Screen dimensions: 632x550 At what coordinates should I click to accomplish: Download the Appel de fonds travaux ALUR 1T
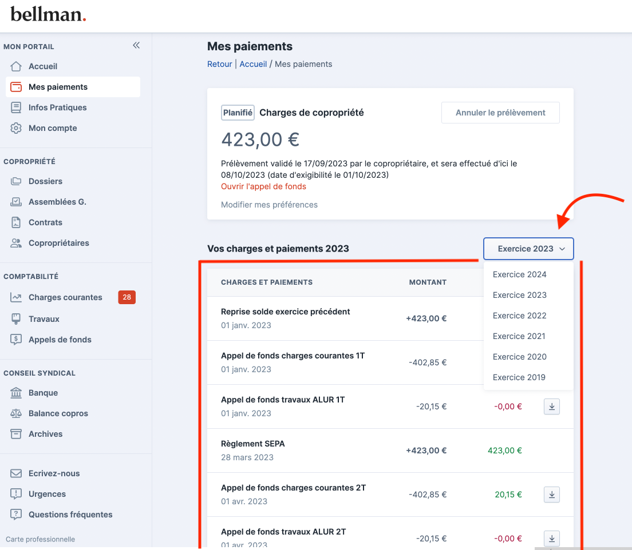coord(551,406)
